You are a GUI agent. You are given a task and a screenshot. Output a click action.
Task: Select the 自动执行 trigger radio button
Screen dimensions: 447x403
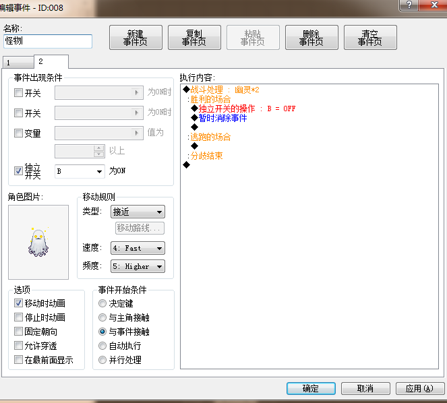point(102,346)
